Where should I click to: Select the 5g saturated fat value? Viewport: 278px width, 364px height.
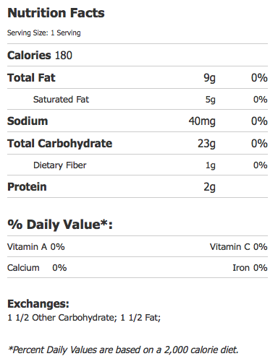(210, 100)
